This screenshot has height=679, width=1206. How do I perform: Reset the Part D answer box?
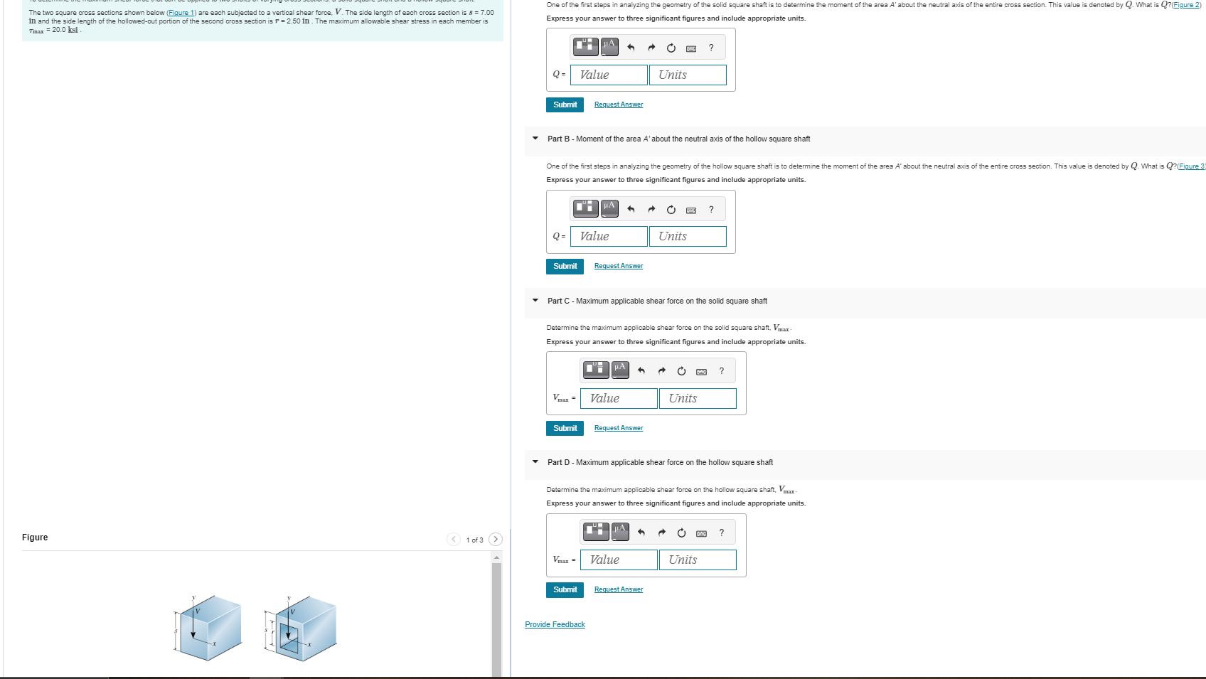[x=681, y=532]
